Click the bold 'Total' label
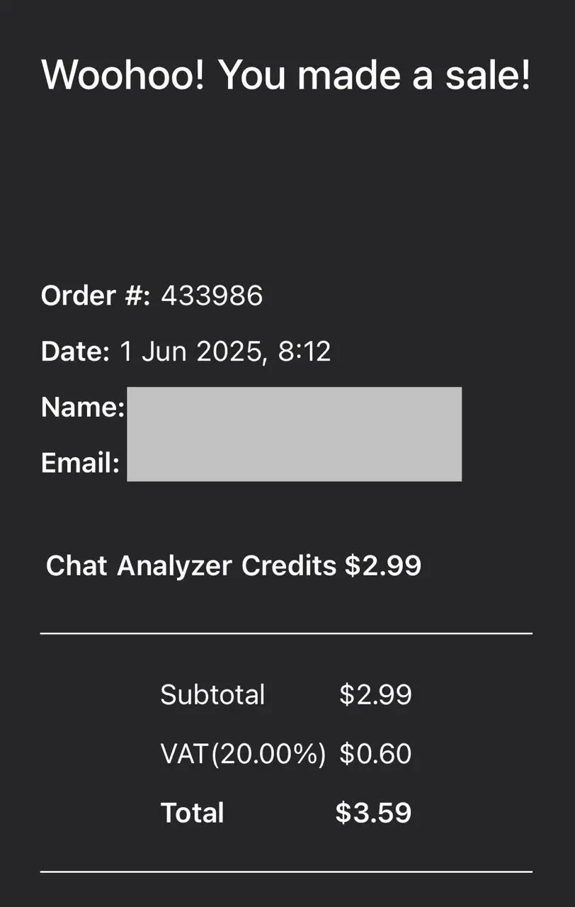575x907 pixels. pyautogui.click(x=192, y=813)
